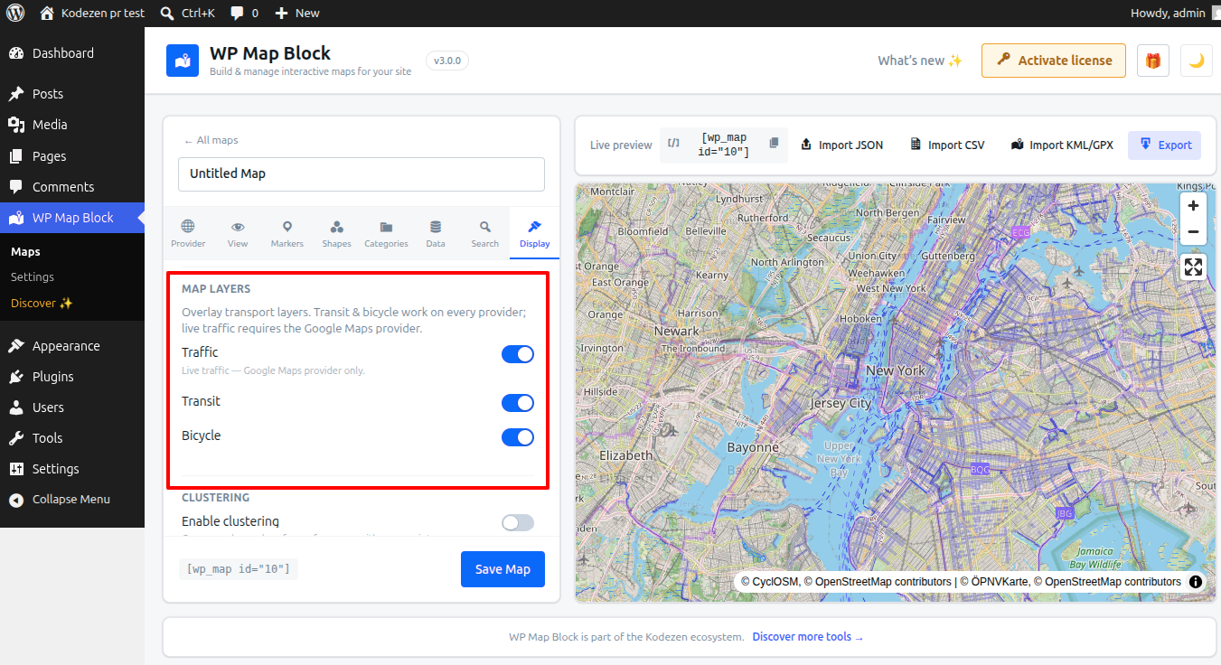Open CyclOSM attribution link

[x=775, y=582]
